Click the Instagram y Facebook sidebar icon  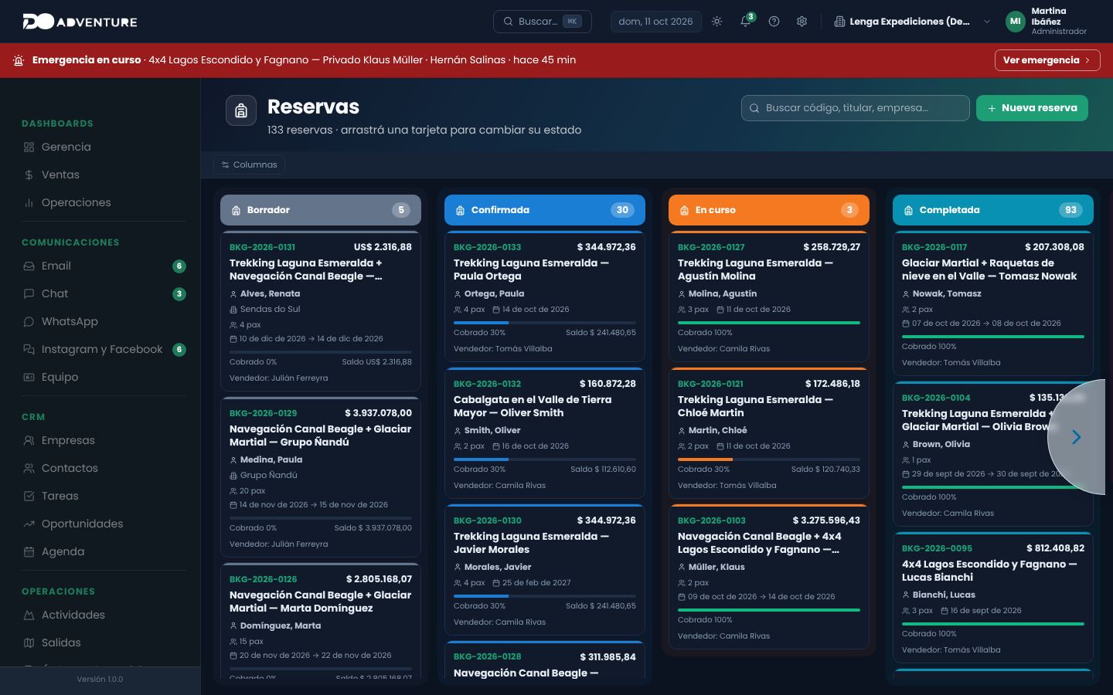pyautogui.click(x=29, y=349)
